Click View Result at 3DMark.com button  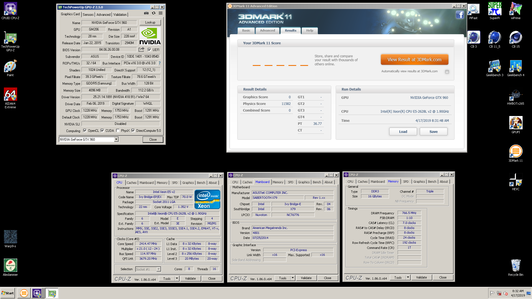[x=414, y=60]
